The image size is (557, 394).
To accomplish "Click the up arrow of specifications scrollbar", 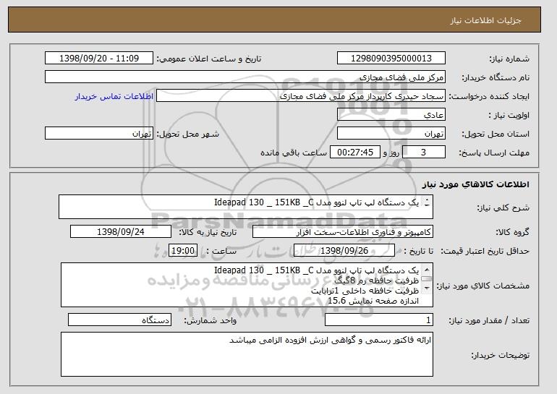I will [427, 270].
